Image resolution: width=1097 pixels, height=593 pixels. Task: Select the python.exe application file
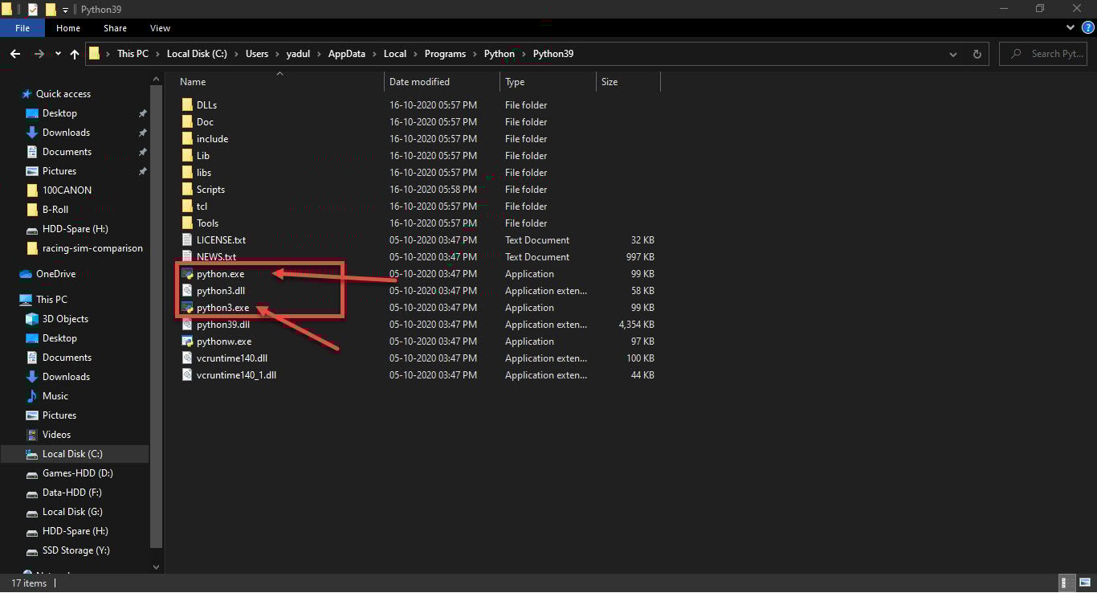(220, 274)
